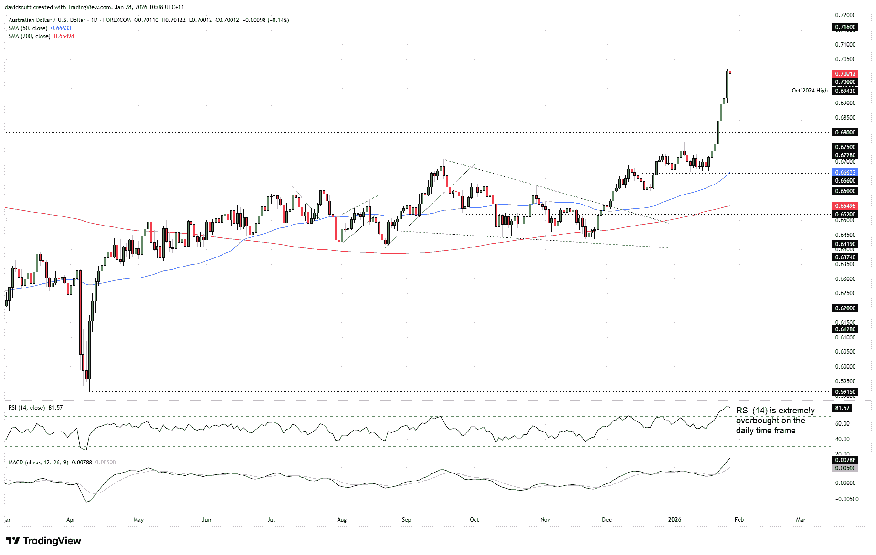Viewport: 876px width, 555px height.
Task: Click the MACD (close, 12, 26, 9) legend
Action: 62,462
